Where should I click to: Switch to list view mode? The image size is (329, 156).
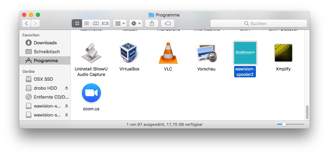tap(87, 23)
